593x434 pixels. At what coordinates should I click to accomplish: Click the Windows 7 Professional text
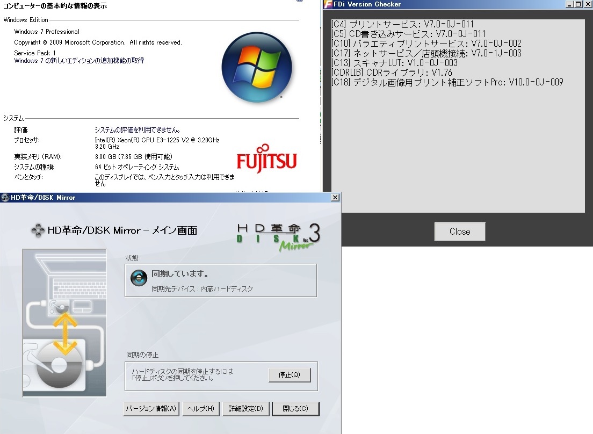point(47,32)
